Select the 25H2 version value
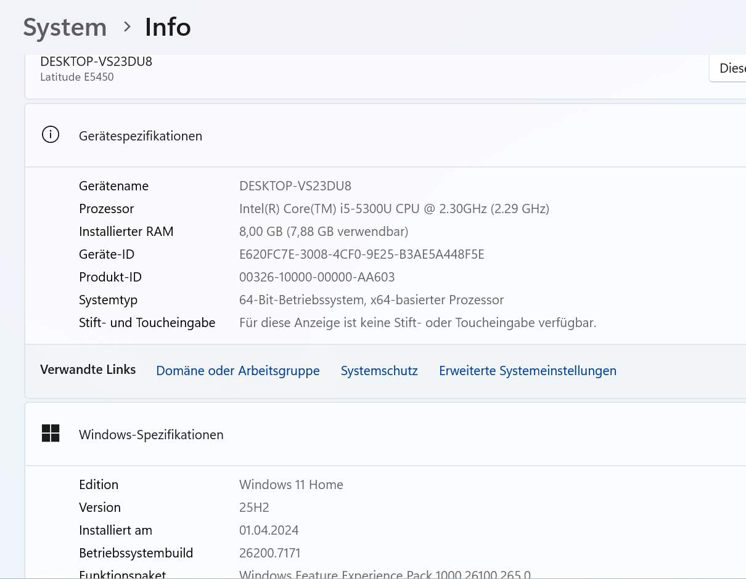Image resolution: width=746 pixels, height=579 pixels. tap(254, 508)
